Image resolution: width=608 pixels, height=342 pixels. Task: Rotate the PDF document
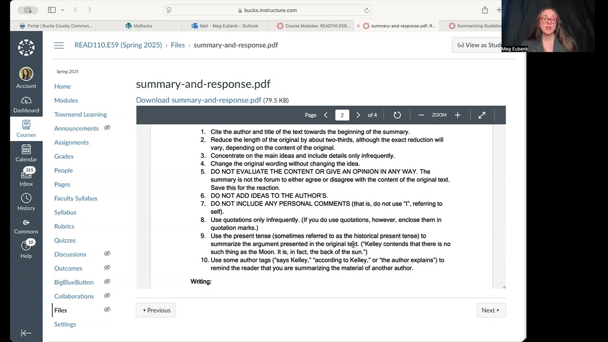pyautogui.click(x=397, y=115)
